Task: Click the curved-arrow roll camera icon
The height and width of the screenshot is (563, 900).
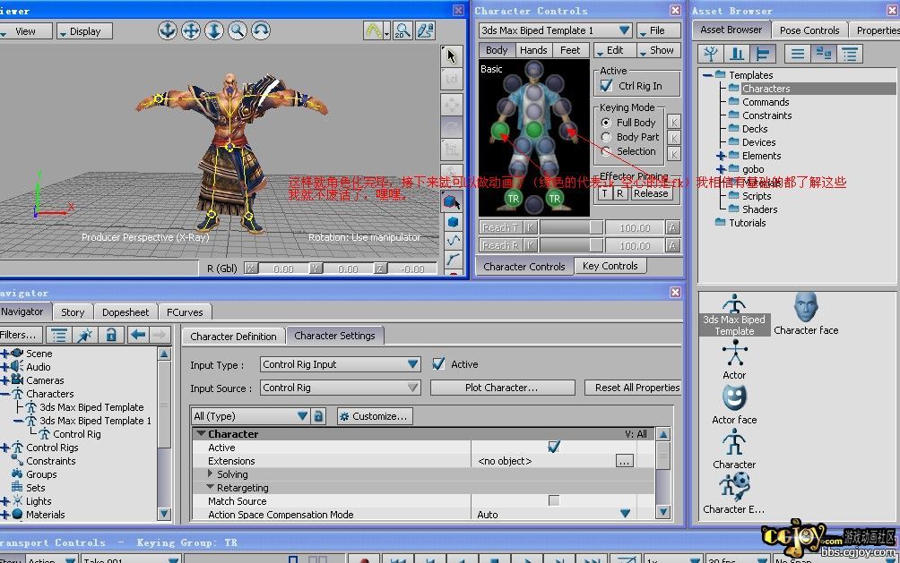Action: coord(261,30)
